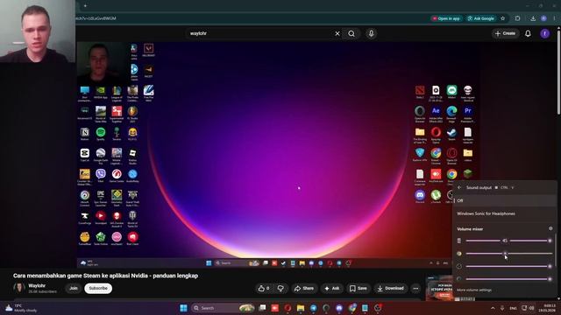Image resolution: width=561 pixels, height=315 pixels.
Task: Click the Subscribe button
Action: pos(98,288)
